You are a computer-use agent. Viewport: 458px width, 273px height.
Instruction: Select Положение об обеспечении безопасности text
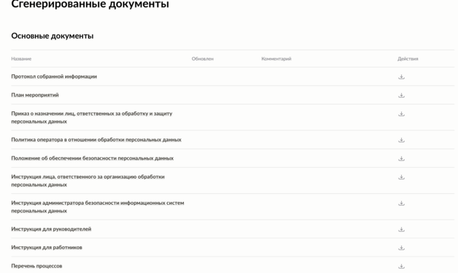pyautogui.click(x=92, y=158)
